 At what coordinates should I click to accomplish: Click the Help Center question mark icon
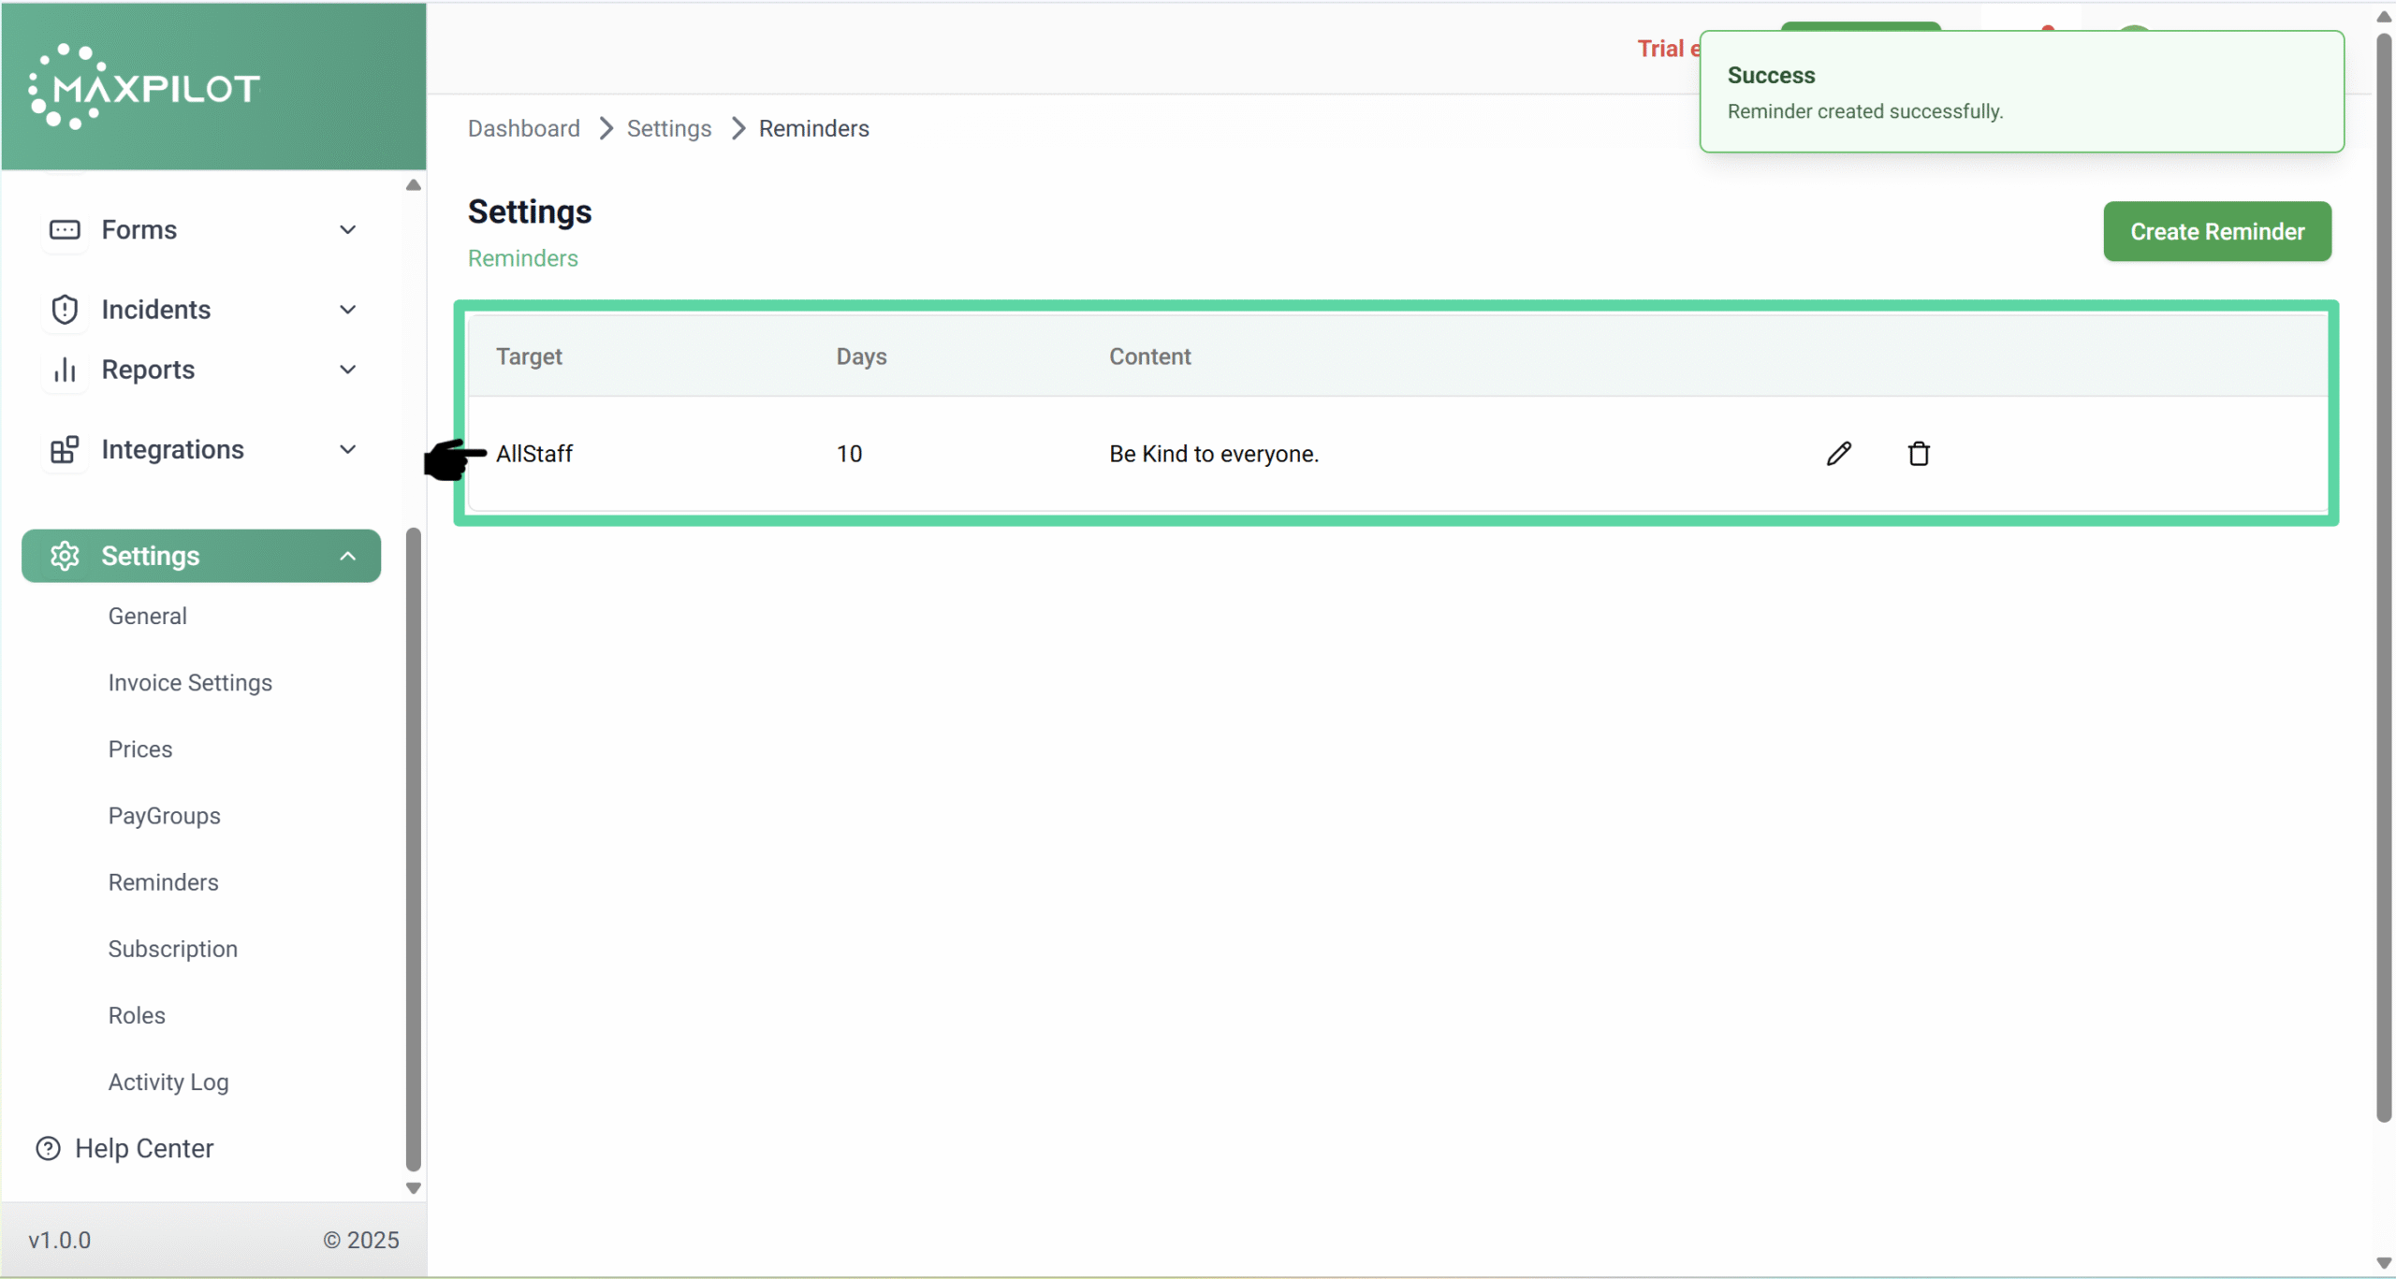(x=48, y=1149)
